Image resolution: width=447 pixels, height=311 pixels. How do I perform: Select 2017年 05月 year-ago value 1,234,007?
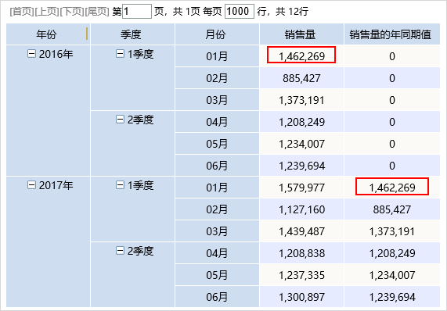[x=392, y=275]
